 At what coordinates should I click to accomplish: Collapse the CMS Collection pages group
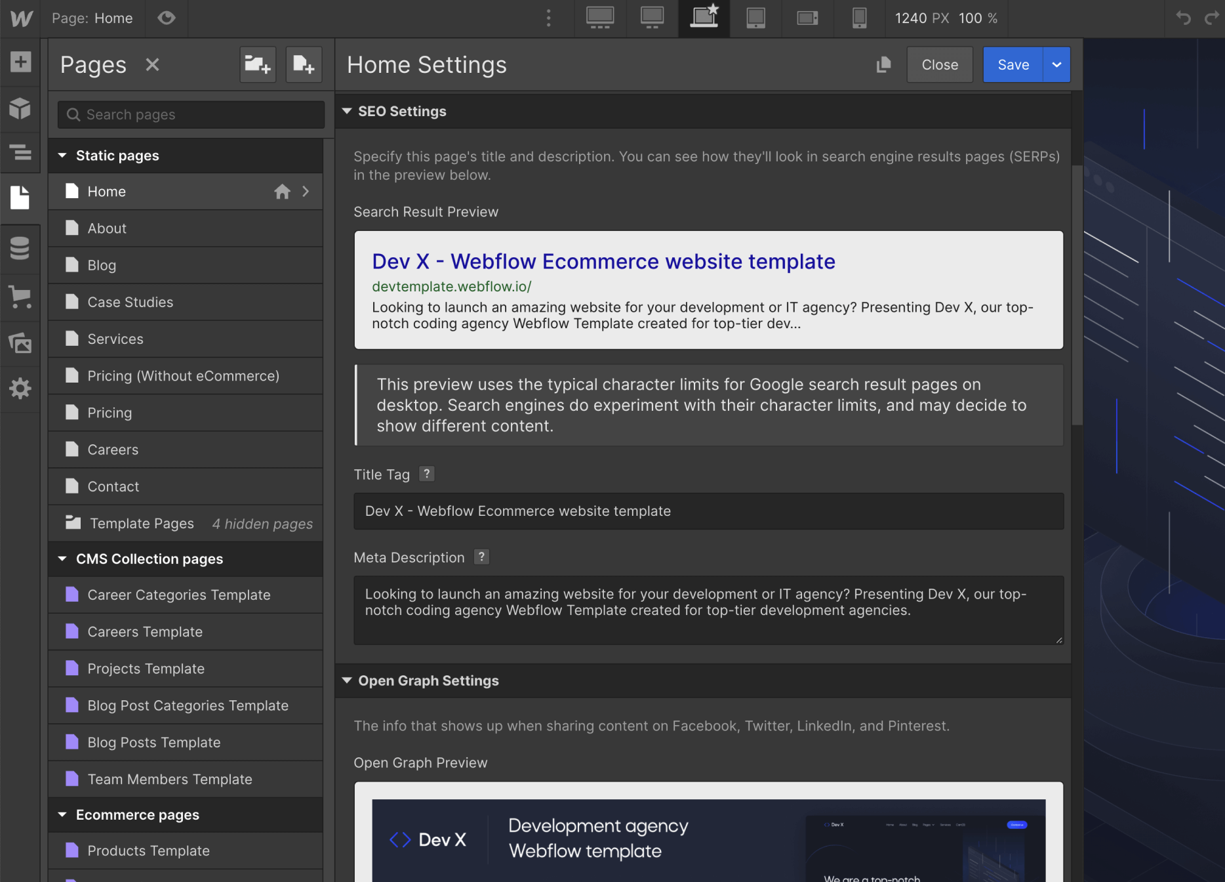point(62,558)
